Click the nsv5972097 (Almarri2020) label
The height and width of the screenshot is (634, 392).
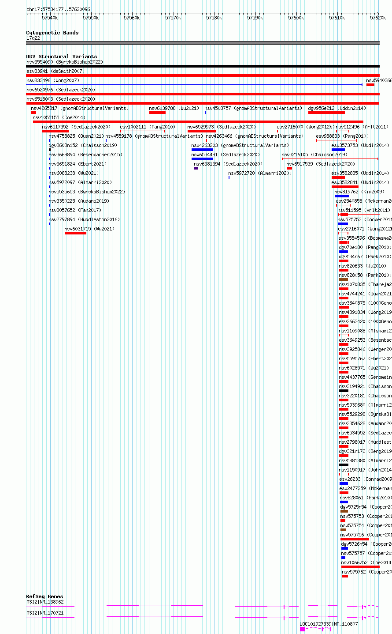[80, 182]
